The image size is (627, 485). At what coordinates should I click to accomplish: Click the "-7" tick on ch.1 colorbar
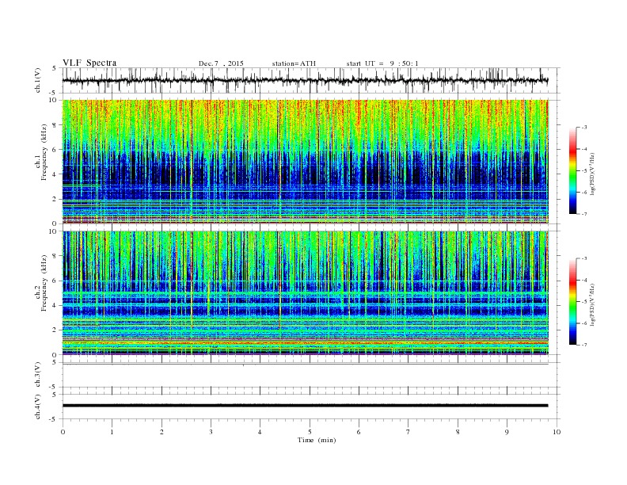(x=584, y=214)
